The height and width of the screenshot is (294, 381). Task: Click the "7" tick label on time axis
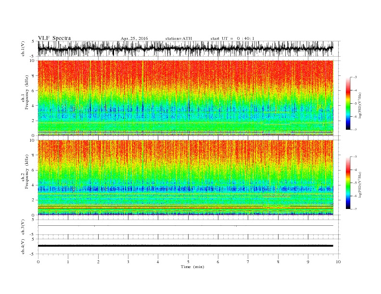248,262
